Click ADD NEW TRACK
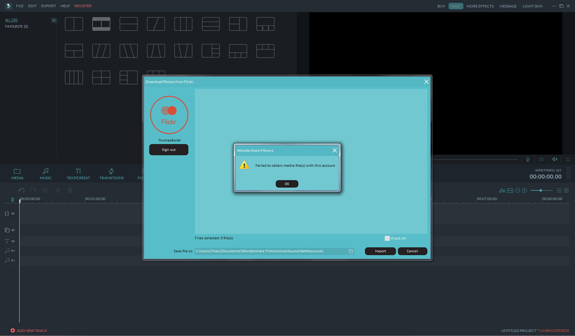The image size is (575, 336). tap(29, 330)
